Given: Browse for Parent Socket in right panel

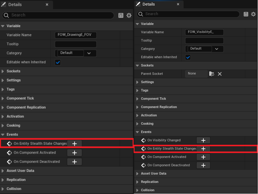Looking at the screenshot, I should click(x=212, y=74).
